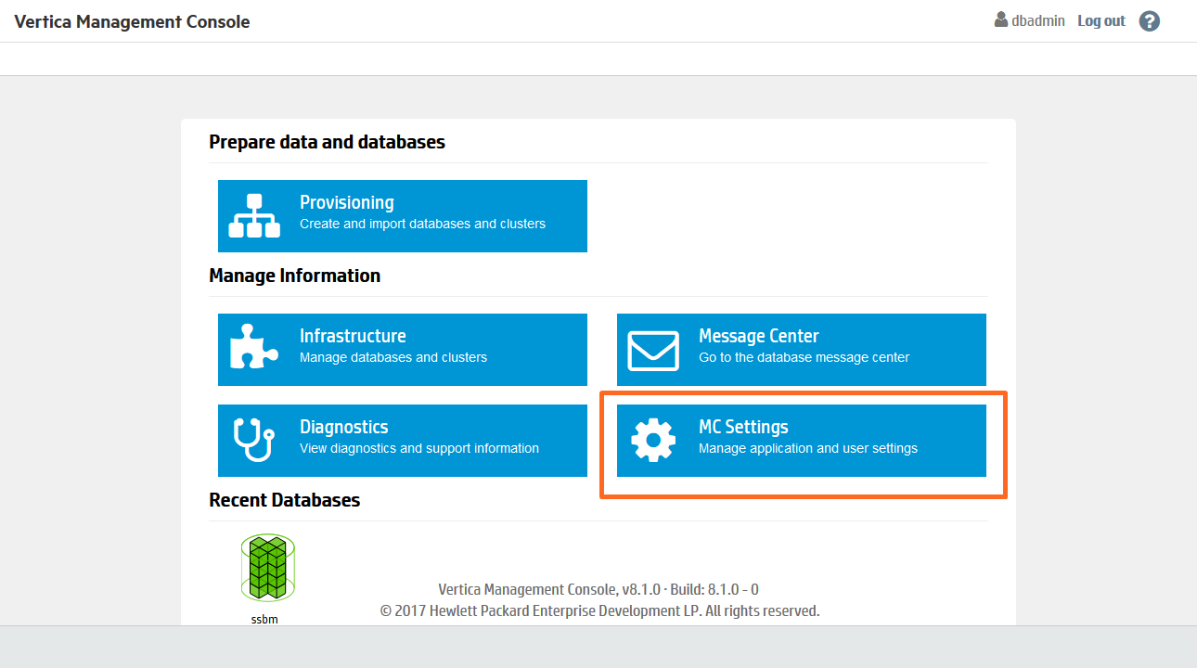Click the user silhouette icon beside dbadmin

1000,20
